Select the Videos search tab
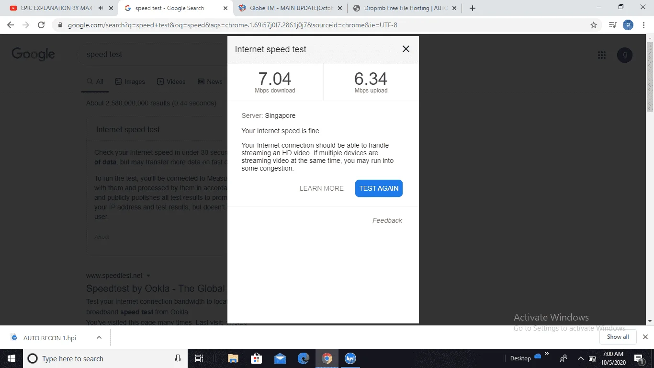 pos(171,82)
